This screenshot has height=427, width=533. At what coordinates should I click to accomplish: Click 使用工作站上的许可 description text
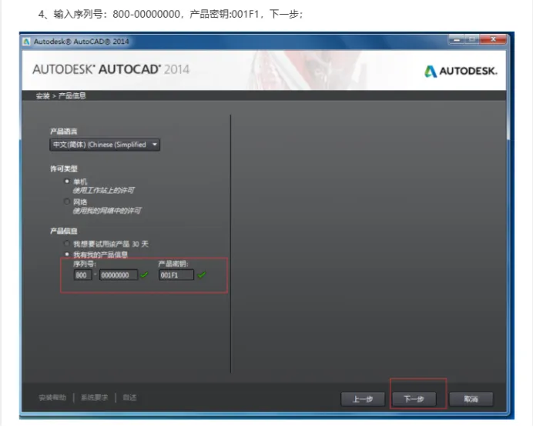point(103,191)
